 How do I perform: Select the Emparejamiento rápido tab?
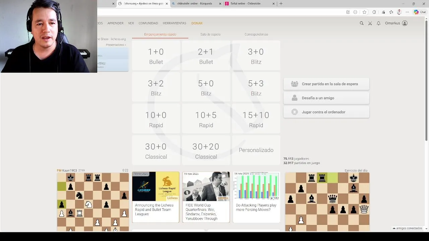(x=160, y=34)
